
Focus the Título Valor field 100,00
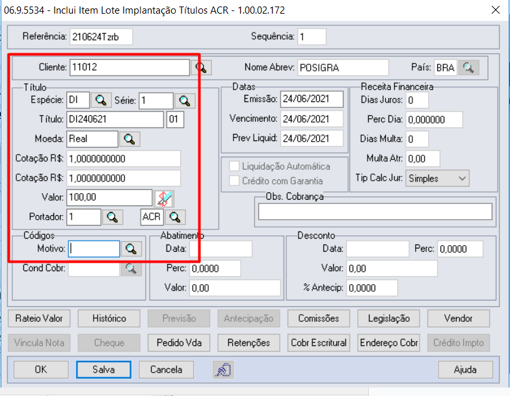(109, 198)
